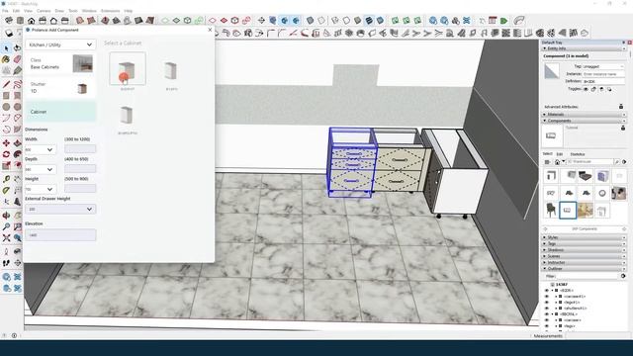This screenshot has height=356, width=633.
Task: Select the Line pencil tool
Action: point(6,84)
